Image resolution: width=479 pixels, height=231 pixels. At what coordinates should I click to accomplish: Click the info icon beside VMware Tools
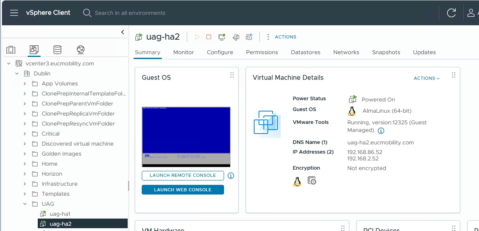(x=381, y=130)
